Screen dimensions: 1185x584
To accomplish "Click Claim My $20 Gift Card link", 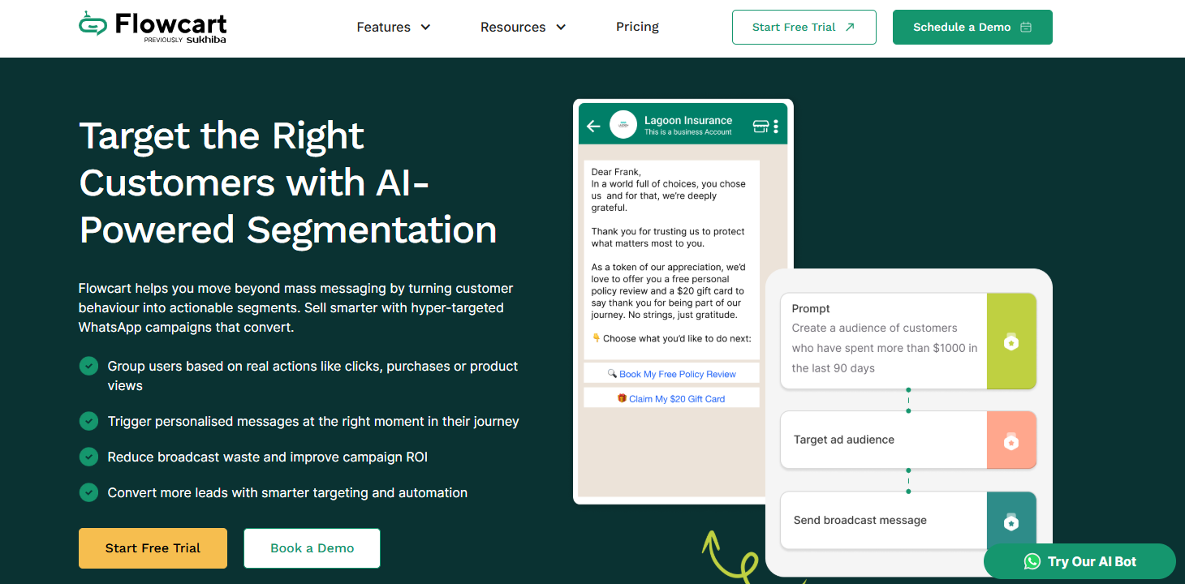I will coord(671,398).
